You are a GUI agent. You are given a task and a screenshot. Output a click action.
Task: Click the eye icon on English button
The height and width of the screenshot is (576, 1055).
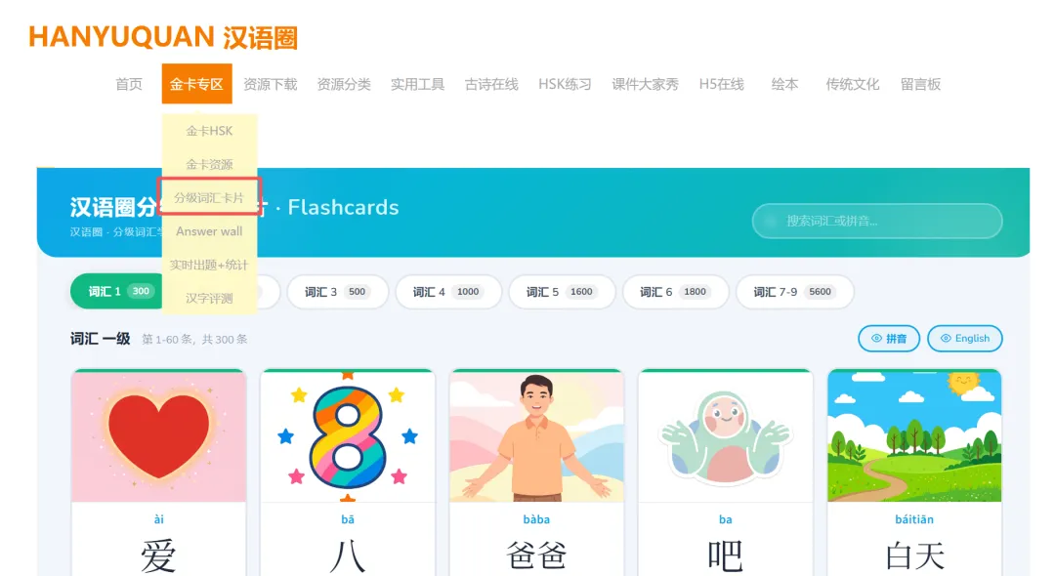click(x=946, y=339)
